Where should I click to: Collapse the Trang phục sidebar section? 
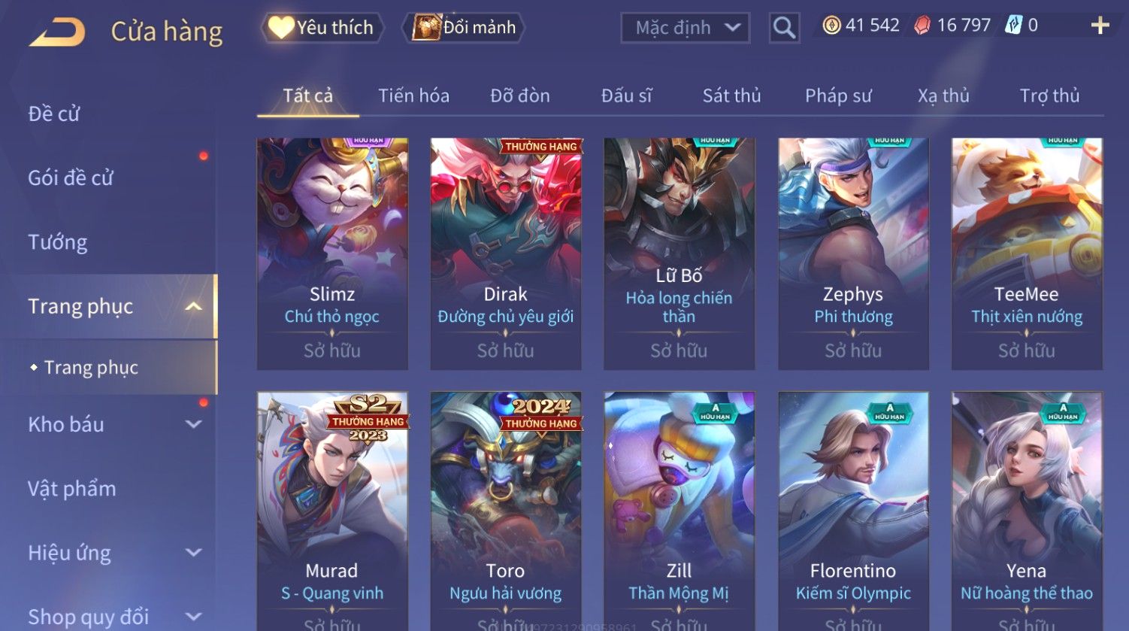193,306
